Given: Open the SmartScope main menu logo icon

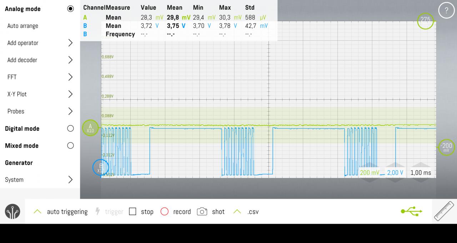Looking at the screenshot, I should [x=12, y=212].
